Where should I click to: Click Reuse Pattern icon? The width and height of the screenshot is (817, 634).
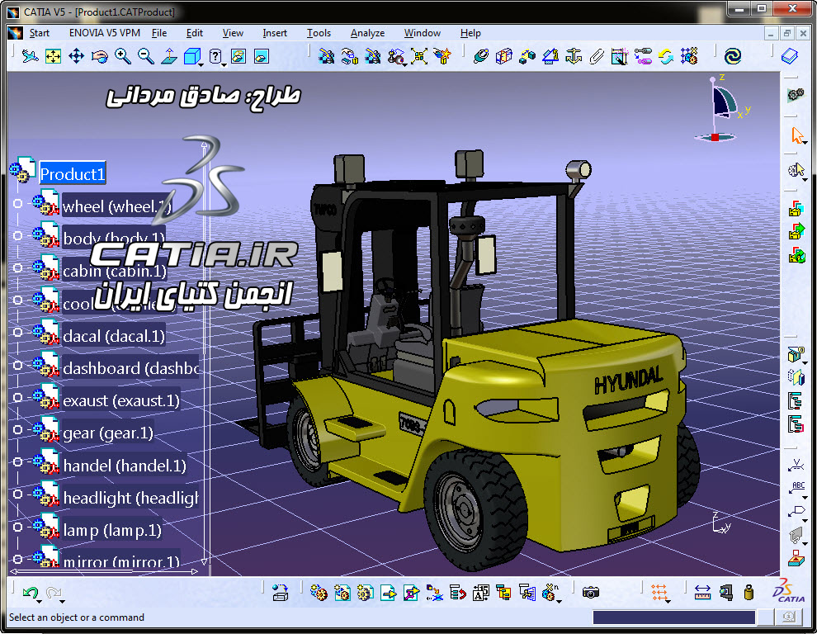tap(689, 56)
